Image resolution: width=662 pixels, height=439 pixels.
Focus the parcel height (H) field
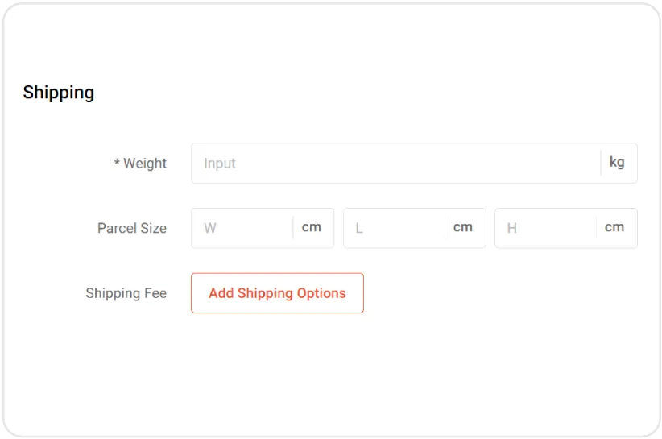tap(546, 228)
